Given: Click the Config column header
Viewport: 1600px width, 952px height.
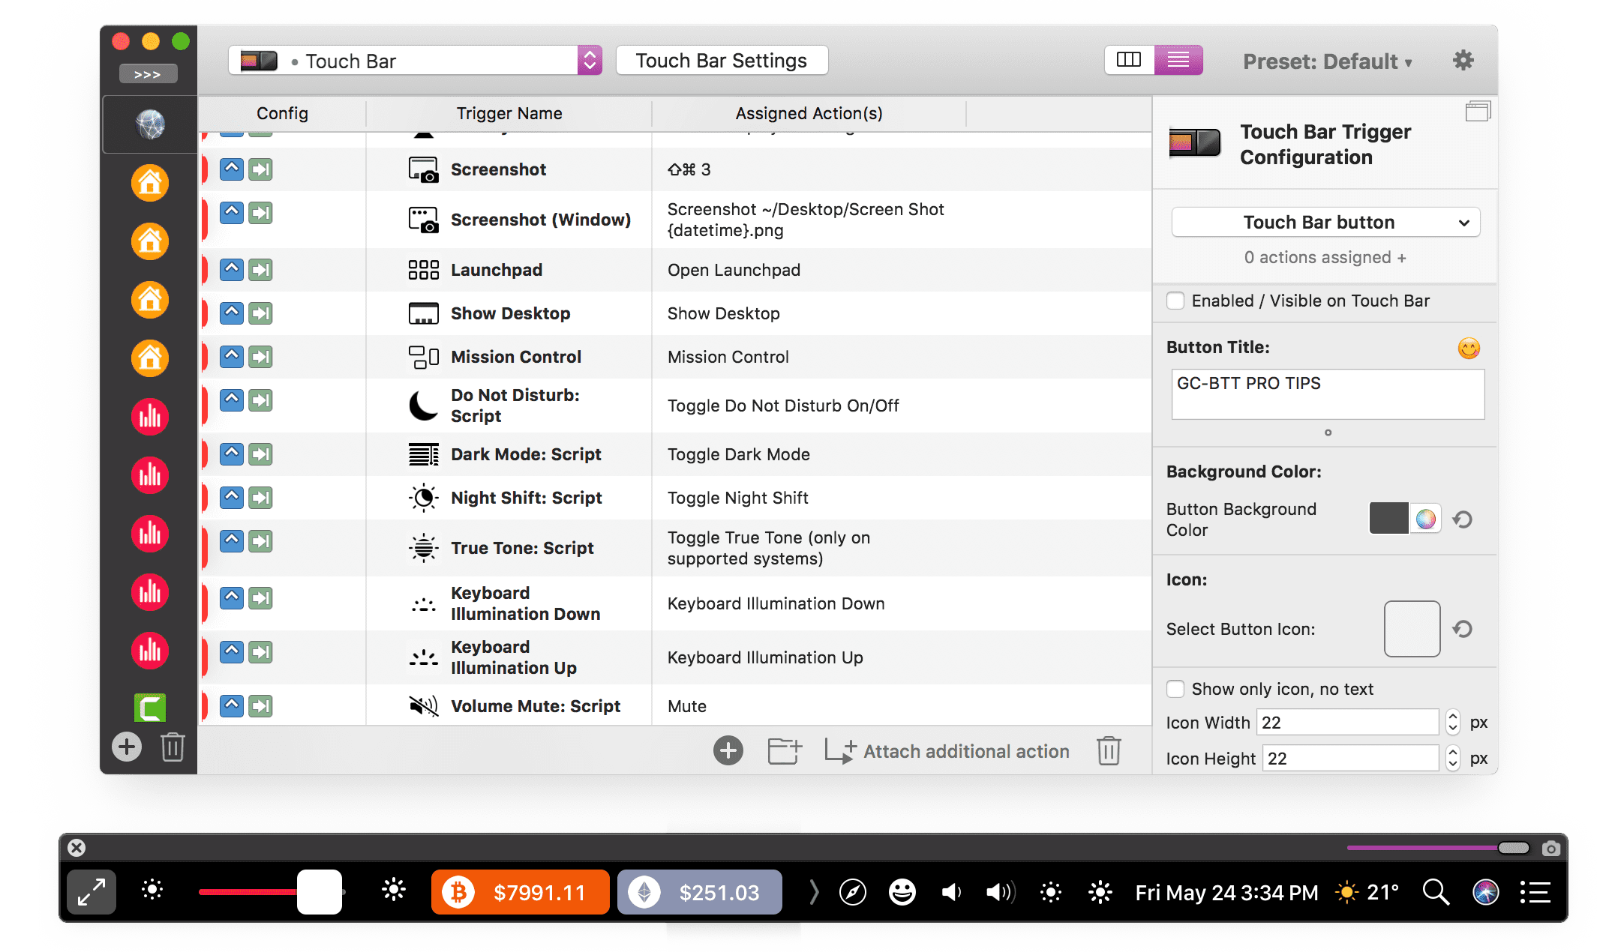Looking at the screenshot, I should (282, 113).
